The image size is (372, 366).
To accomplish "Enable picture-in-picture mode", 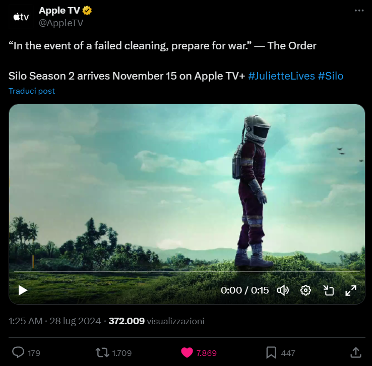I will (x=328, y=290).
